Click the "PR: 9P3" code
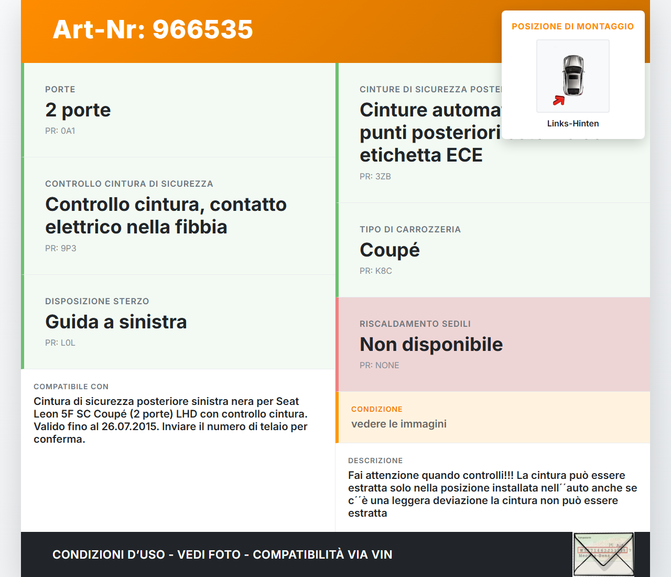Viewport: 671px width, 577px height. coord(61,248)
